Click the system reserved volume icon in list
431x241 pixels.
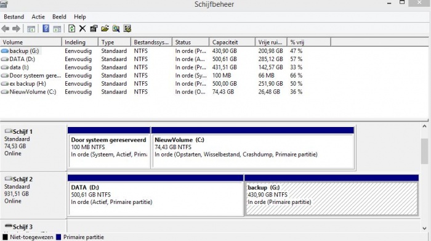tap(5, 76)
